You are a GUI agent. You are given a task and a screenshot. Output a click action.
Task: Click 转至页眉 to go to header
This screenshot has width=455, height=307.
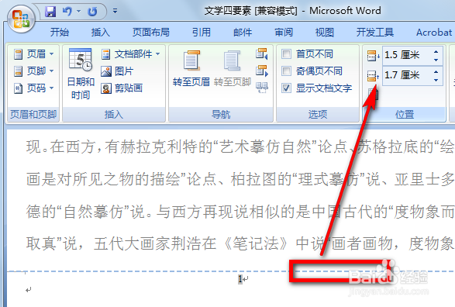pos(191,69)
